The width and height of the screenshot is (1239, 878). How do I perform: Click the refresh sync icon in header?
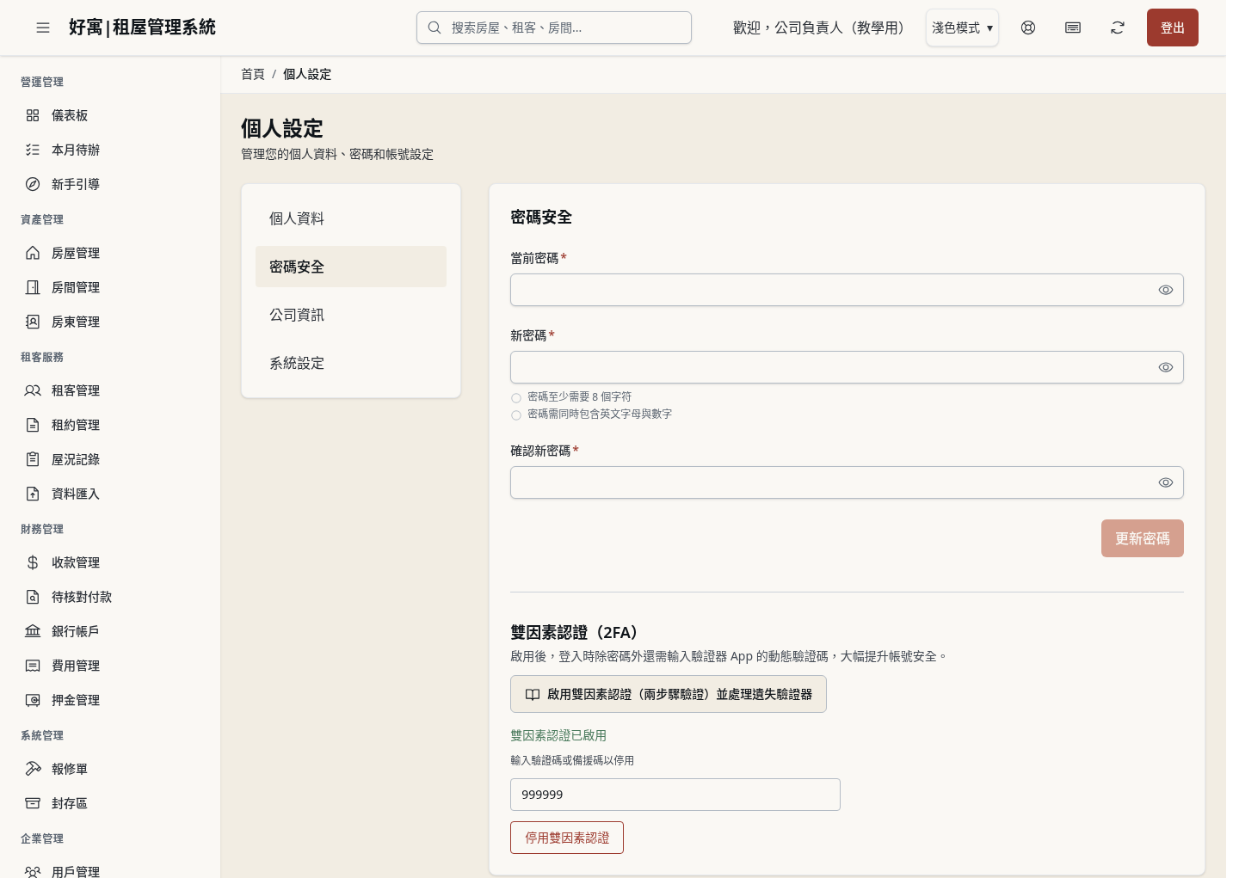(1118, 28)
